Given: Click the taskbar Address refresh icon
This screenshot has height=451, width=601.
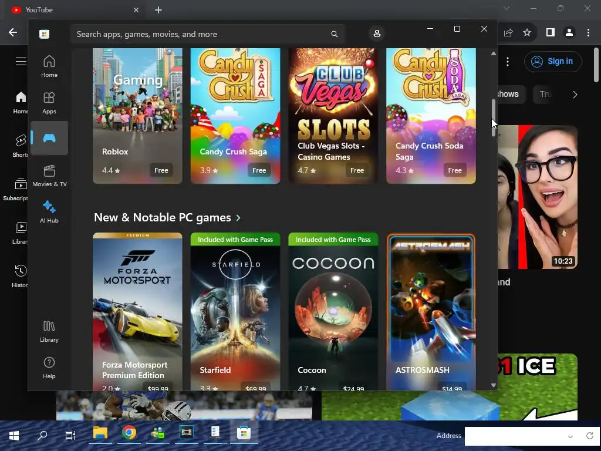Looking at the screenshot, I should coord(589,436).
